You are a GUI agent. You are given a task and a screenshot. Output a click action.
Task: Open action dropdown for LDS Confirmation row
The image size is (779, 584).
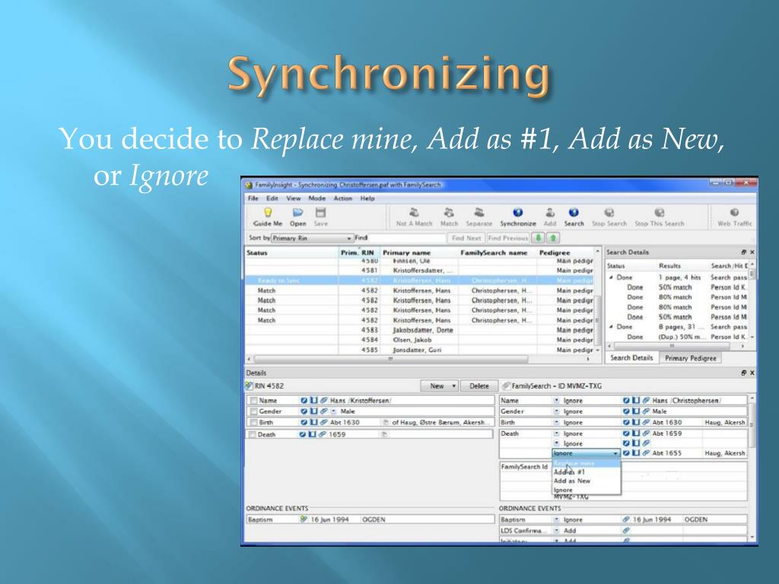pyautogui.click(x=556, y=530)
